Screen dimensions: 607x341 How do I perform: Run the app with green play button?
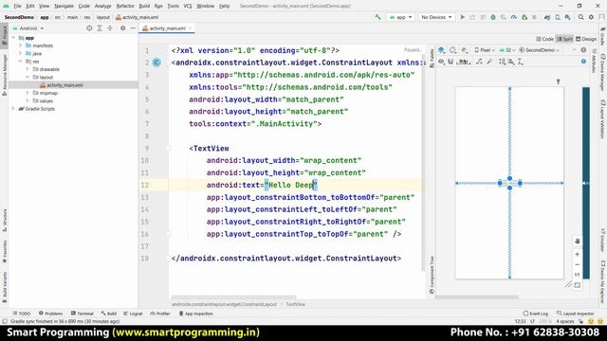(x=462, y=17)
